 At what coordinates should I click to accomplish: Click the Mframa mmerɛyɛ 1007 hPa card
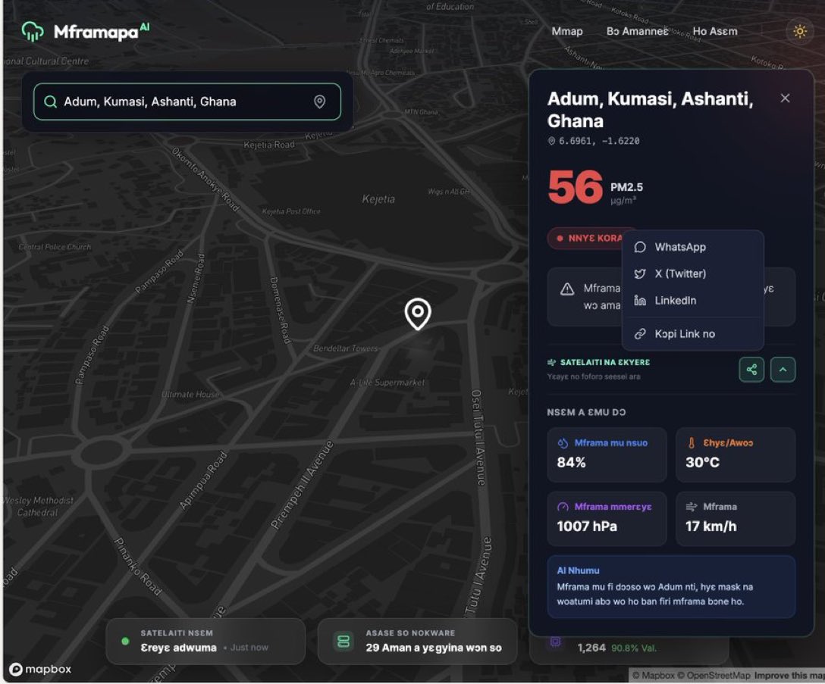(x=607, y=519)
